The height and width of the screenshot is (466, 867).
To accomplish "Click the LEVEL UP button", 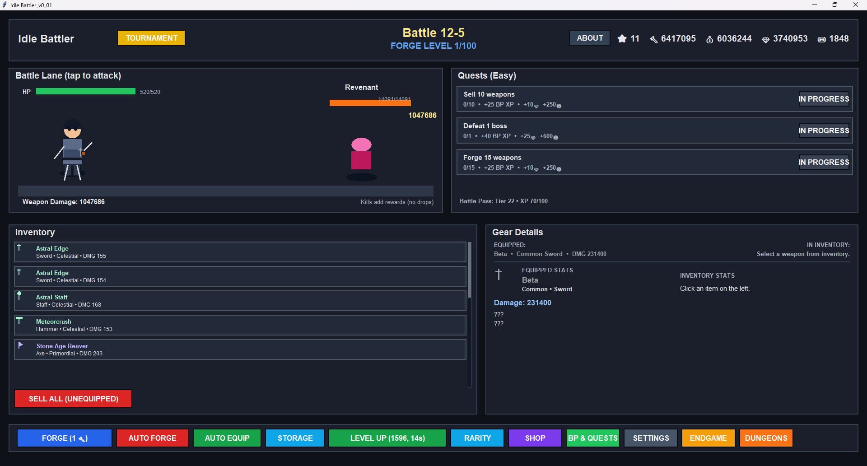I will coord(387,438).
